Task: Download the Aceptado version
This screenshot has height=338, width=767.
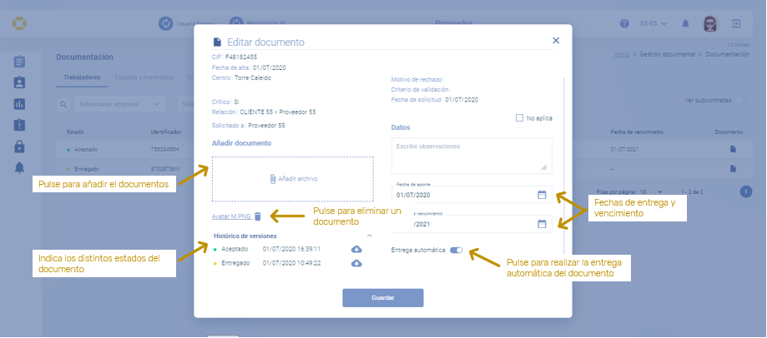Action: pos(357,249)
